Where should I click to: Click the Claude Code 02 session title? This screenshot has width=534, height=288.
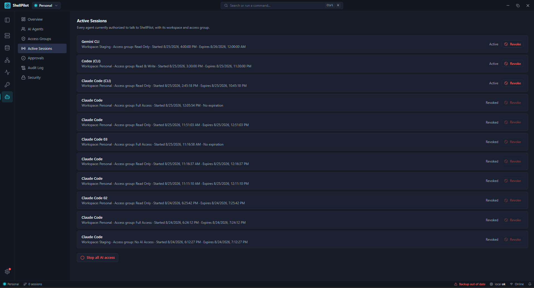[94, 198]
